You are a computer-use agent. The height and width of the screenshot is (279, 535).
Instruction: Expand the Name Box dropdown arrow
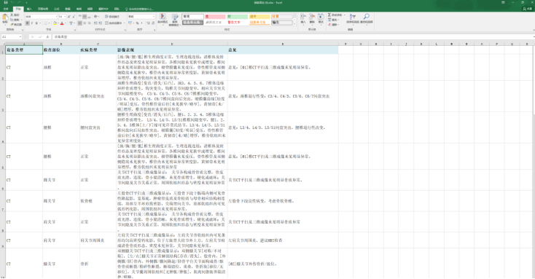point(20,37)
